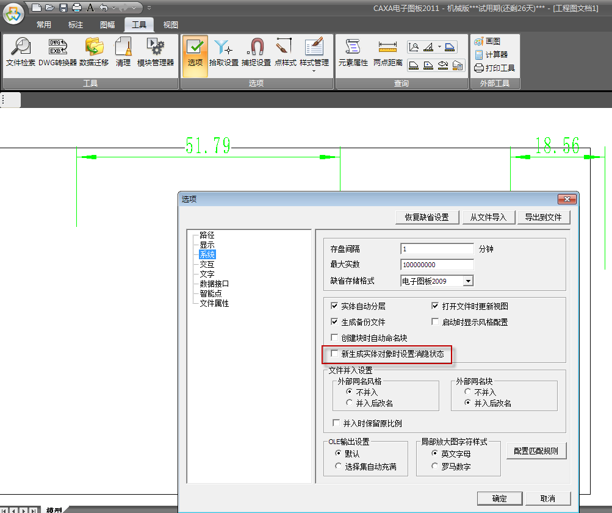Open 拾取设置 pick settings
This screenshot has width=612, height=513.
pos(223,52)
